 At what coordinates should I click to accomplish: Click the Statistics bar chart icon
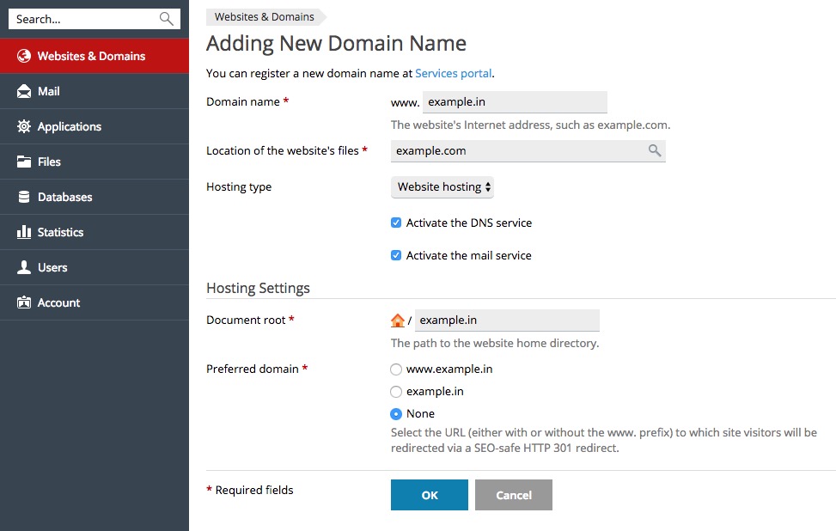pyautogui.click(x=24, y=232)
